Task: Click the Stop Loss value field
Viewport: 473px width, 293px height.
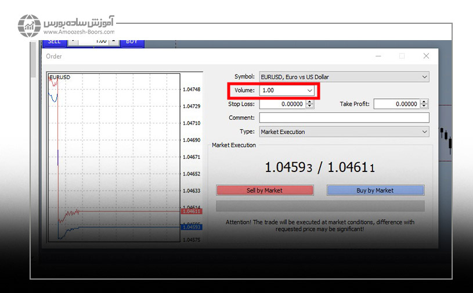Action: pyautogui.click(x=282, y=104)
